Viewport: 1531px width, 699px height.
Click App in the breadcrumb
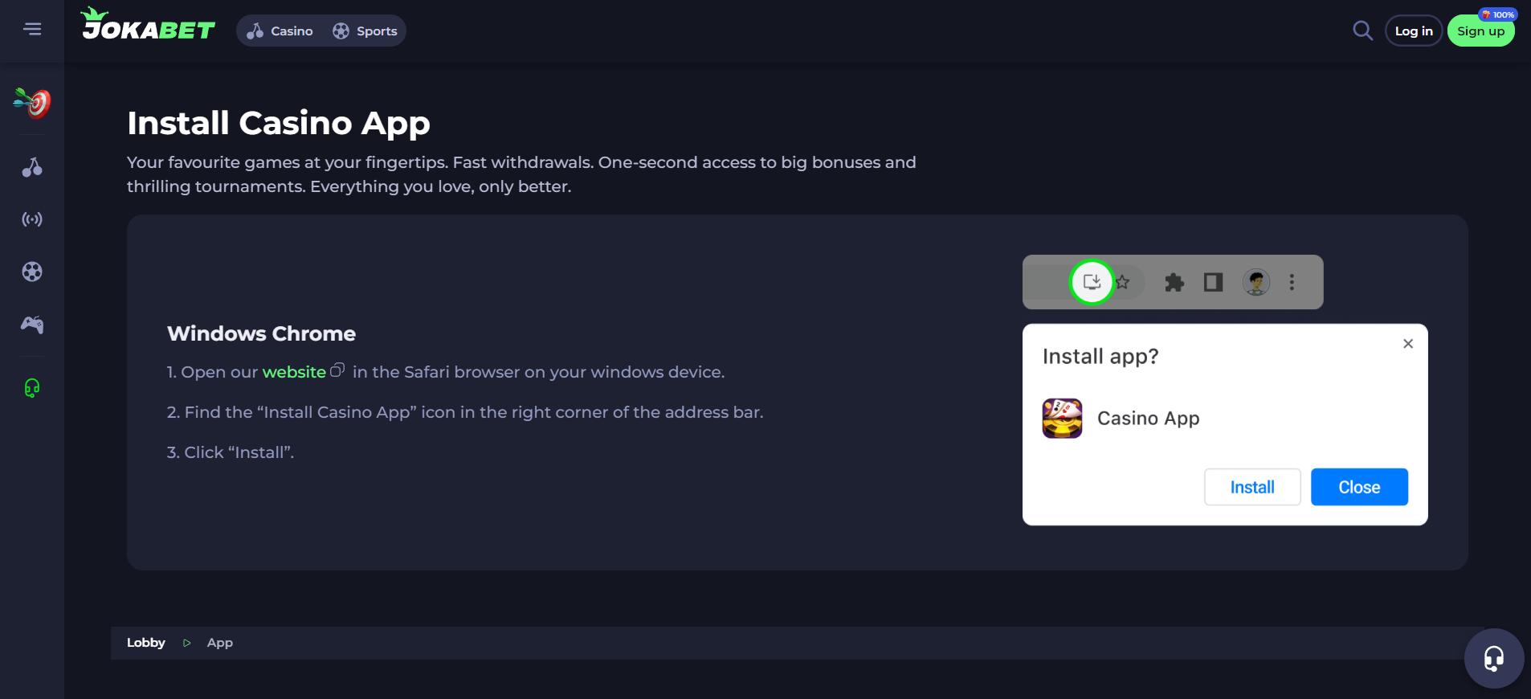pyautogui.click(x=220, y=643)
